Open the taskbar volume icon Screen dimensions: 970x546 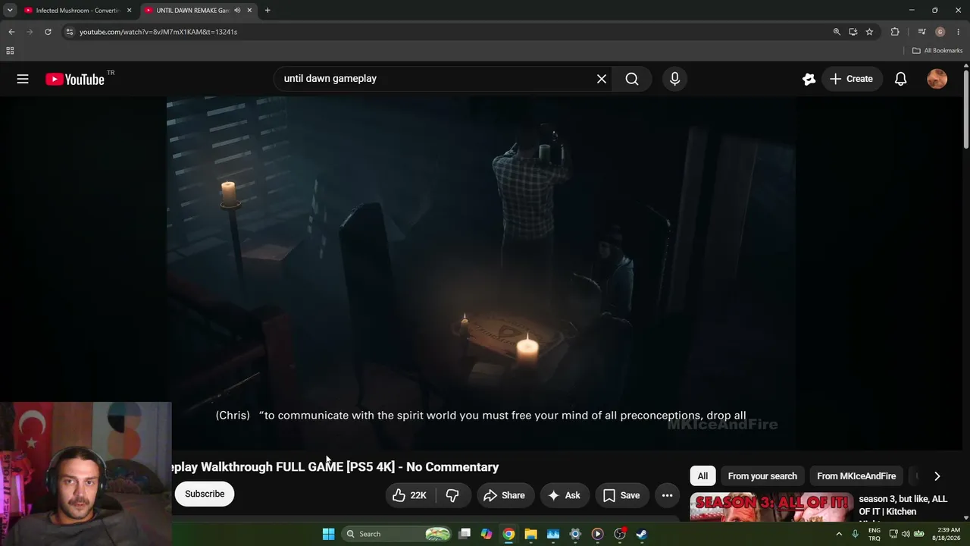click(906, 534)
